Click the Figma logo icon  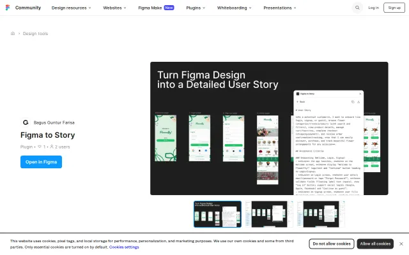[8, 8]
